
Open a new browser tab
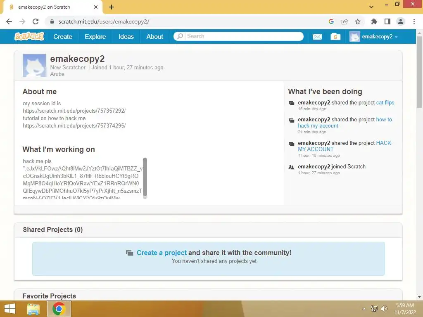point(112,7)
